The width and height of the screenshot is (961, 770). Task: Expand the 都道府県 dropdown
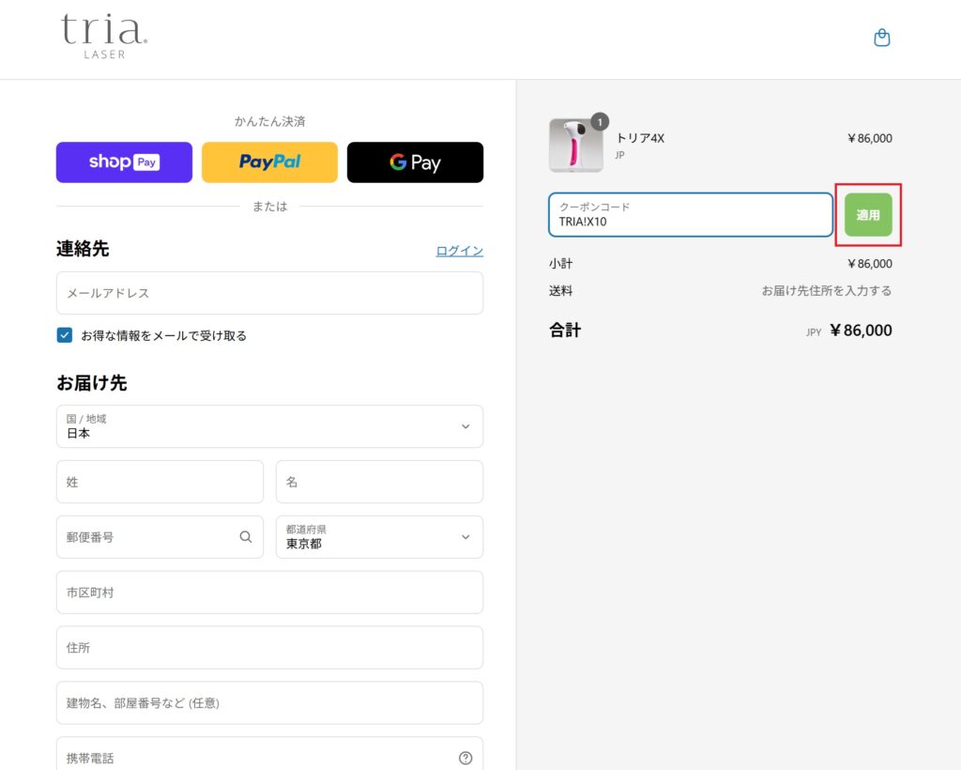pyautogui.click(x=379, y=537)
